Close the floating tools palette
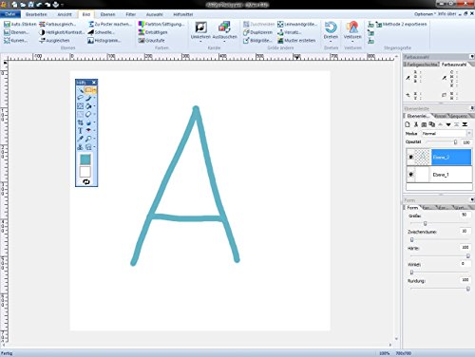This screenshot has height=357, width=475. pyautogui.click(x=94, y=83)
